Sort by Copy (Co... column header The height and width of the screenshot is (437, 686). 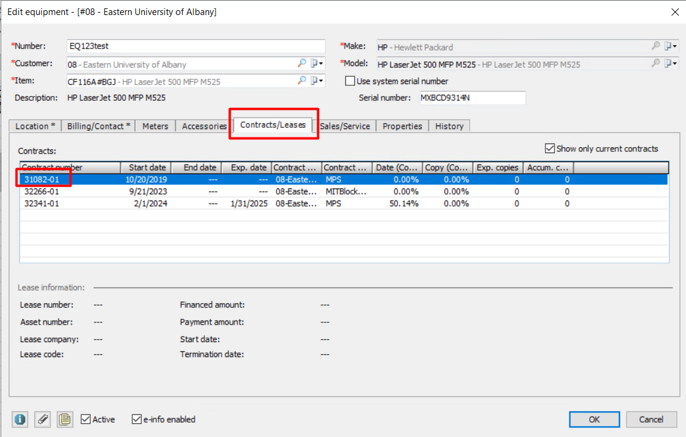[448, 167]
